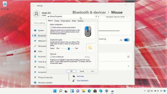Switch to the Pointer Options tab
Viewport: 167px width, 94px height.
coord(65,21)
